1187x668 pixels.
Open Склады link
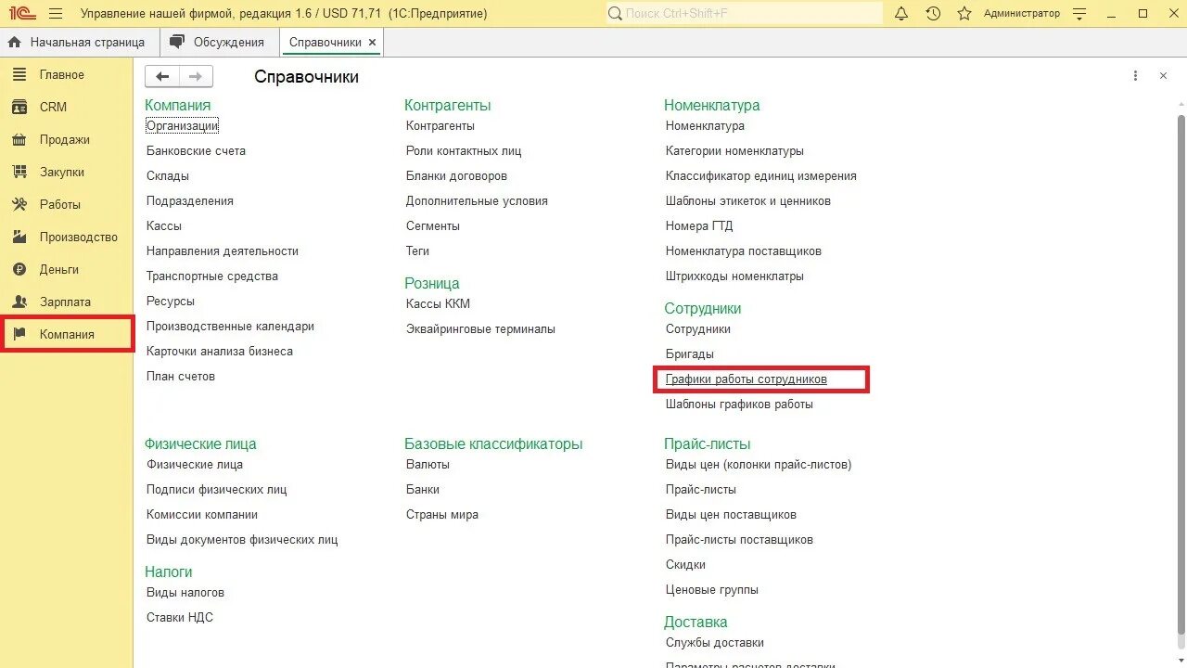168,175
